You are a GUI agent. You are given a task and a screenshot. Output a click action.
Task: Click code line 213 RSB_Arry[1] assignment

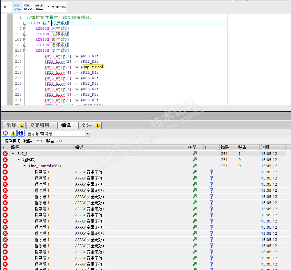pos(71,56)
